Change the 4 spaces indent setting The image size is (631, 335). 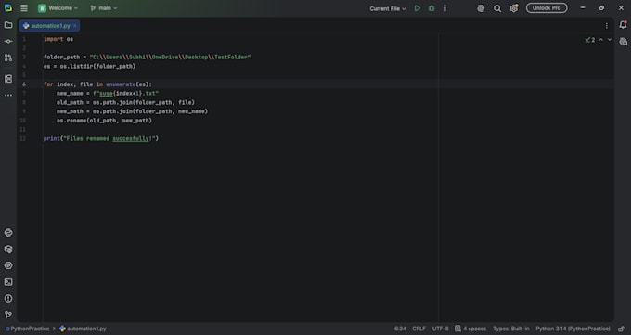(x=470, y=329)
